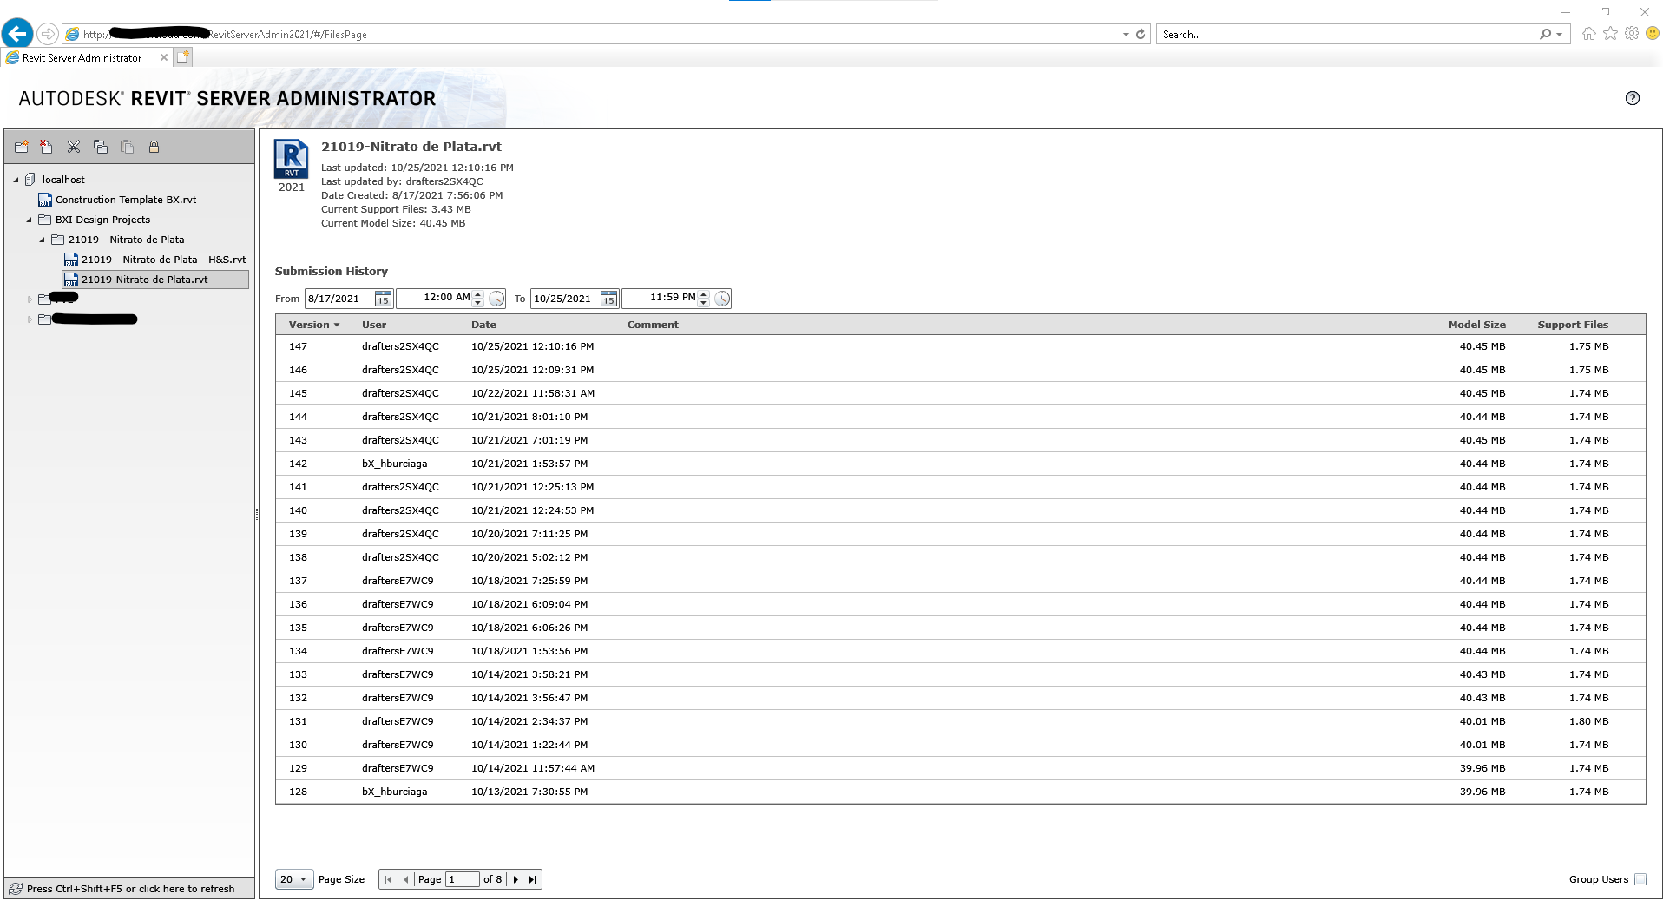Click the browser Forward arrow button
The height and width of the screenshot is (901, 1663).
(x=48, y=34)
